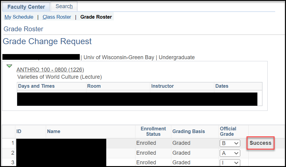286x167 pixels.
Task: Click the Days and Times header
Action: 36,86
